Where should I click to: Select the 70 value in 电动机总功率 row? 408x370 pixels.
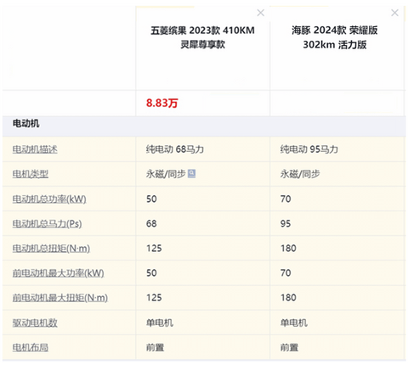(286, 199)
